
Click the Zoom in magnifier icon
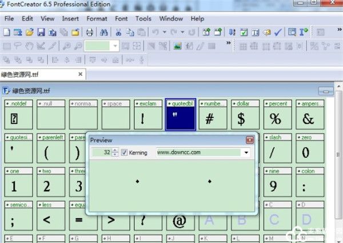[x=66, y=46]
